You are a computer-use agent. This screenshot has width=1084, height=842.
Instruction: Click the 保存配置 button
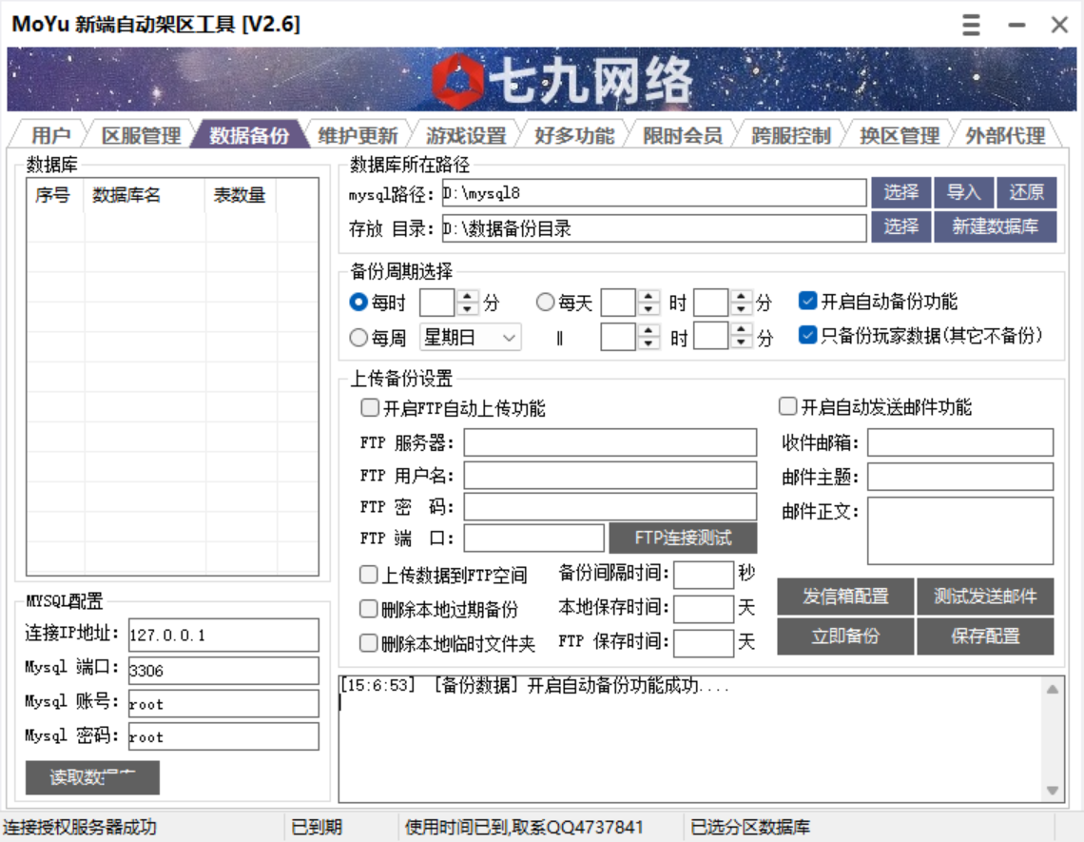tap(985, 636)
